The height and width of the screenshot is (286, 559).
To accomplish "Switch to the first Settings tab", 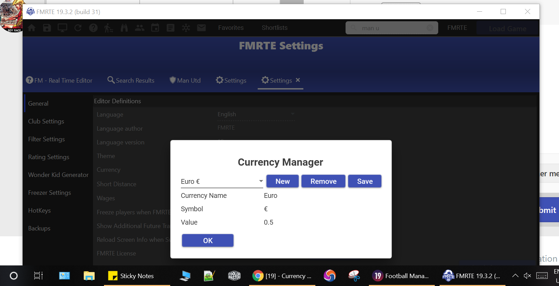I will [x=231, y=81].
